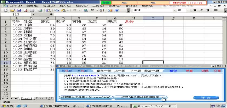This screenshot has height=108, width=227.
Task: Click the vertical scrollbar up arrow
Action: (x=225, y=18)
